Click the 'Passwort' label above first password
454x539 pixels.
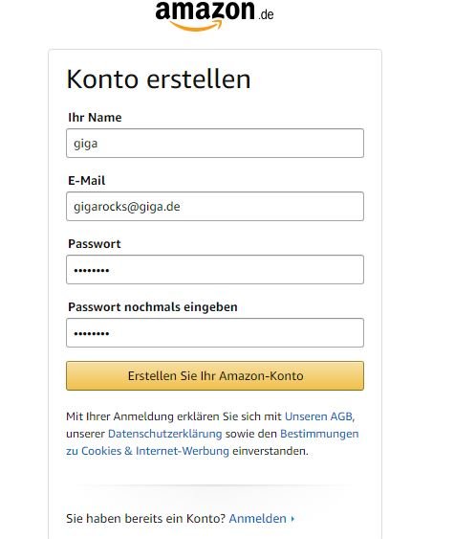pos(95,244)
